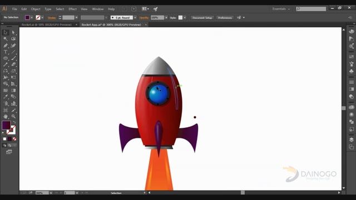Open the 5 pt. Round brush dropdown
The height and width of the screenshot is (200, 356).
[135, 17]
